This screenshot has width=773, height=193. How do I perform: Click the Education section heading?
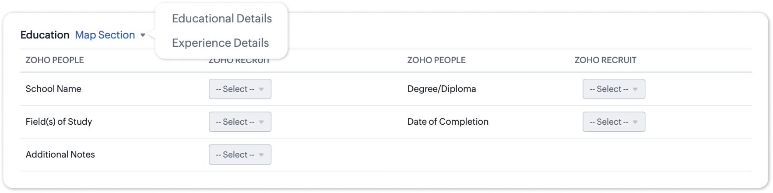coord(45,35)
